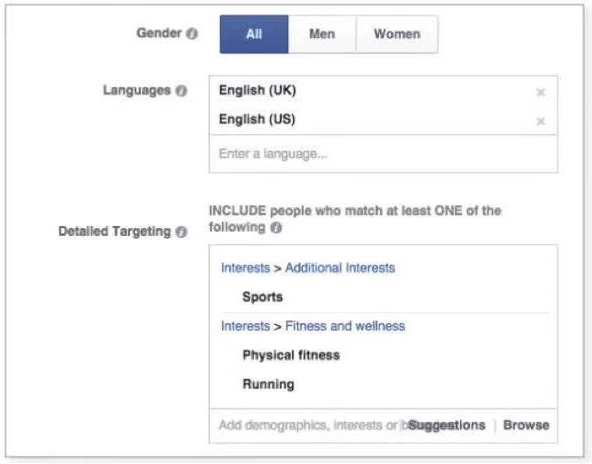This screenshot has width=592, height=464.
Task: Click the Gender info icon
Action: point(192,34)
